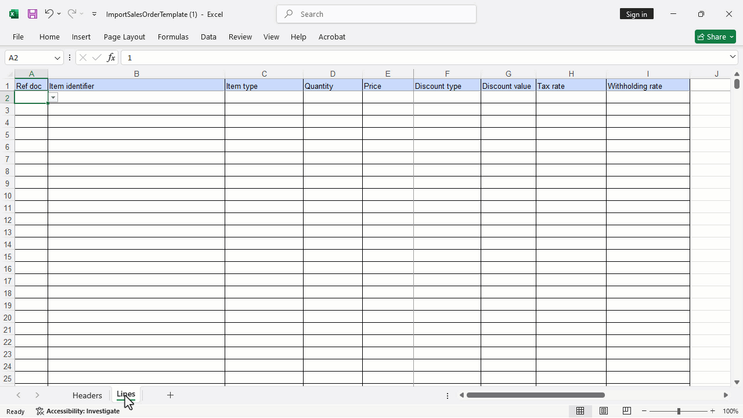Zoom out with the minus icon
743x418 pixels.
coord(644,411)
